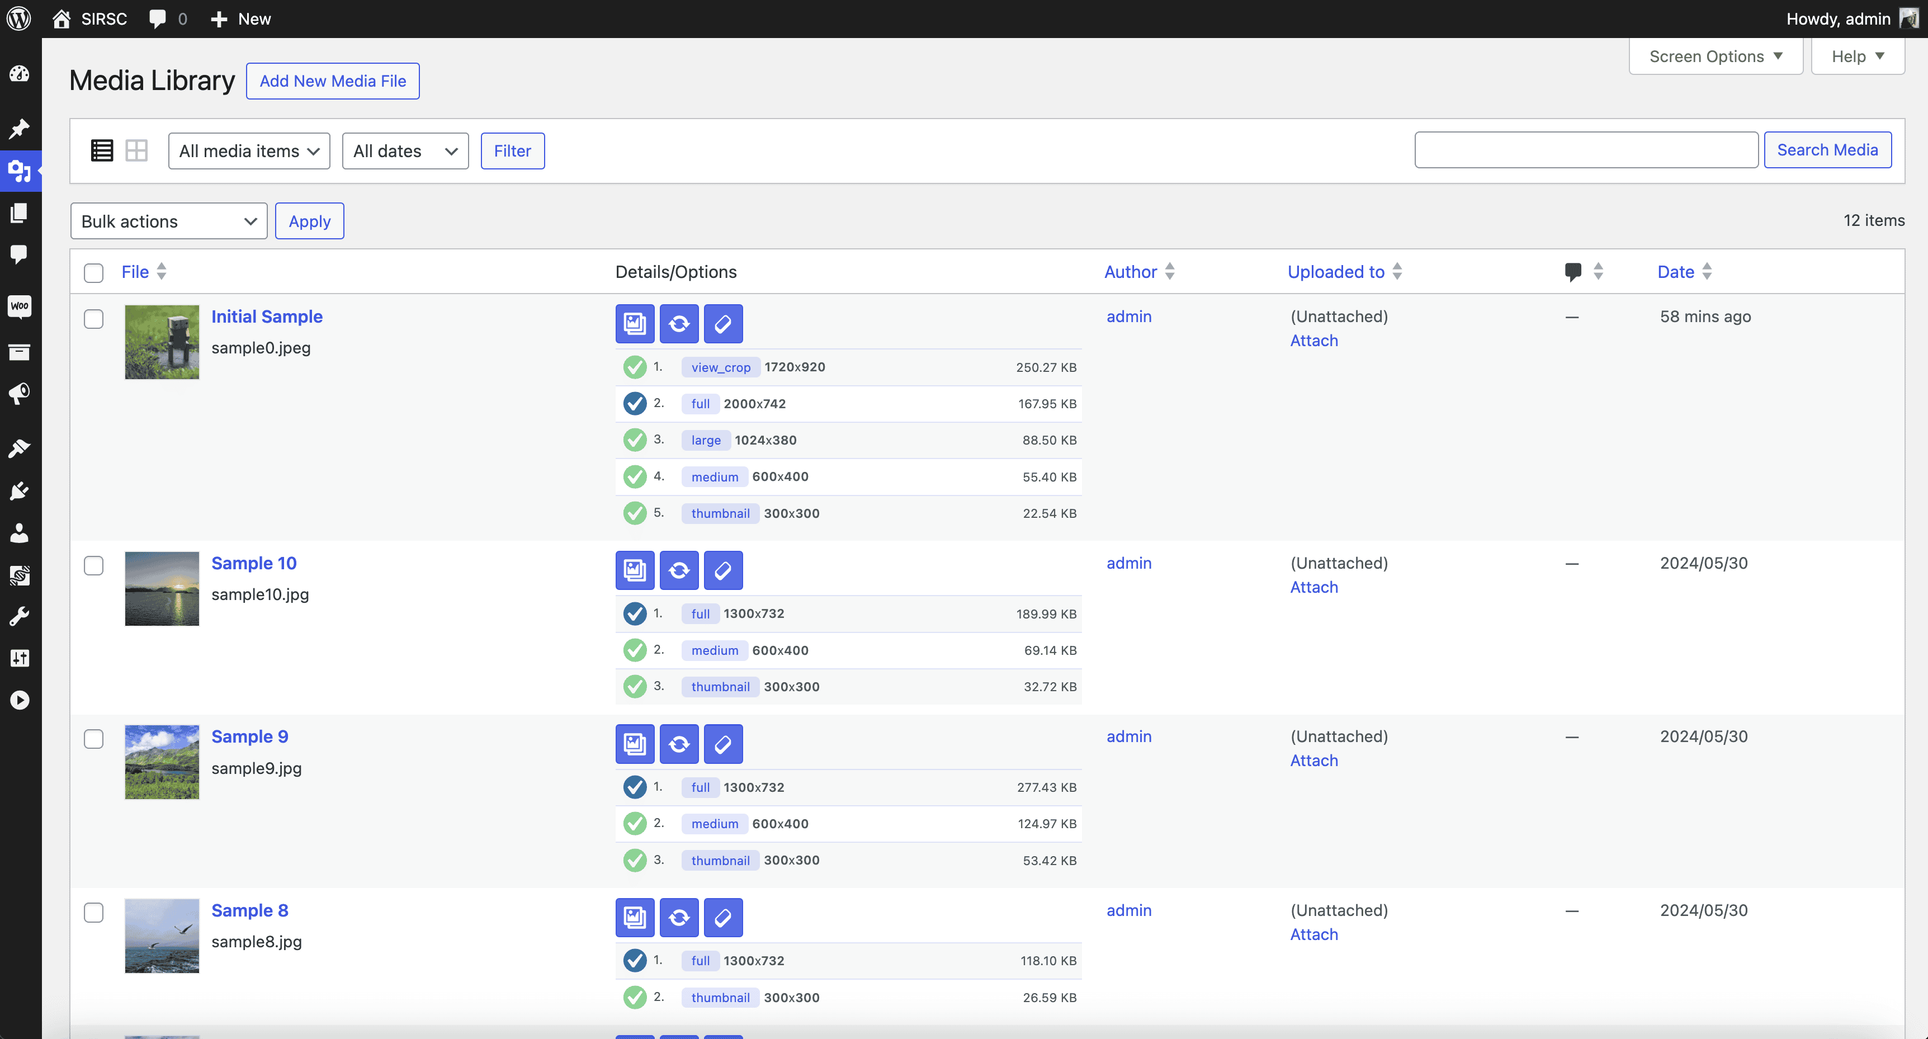Click the regenerate icon for Sample 9
Image resolution: width=1928 pixels, height=1039 pixels.
coord(678,743)
